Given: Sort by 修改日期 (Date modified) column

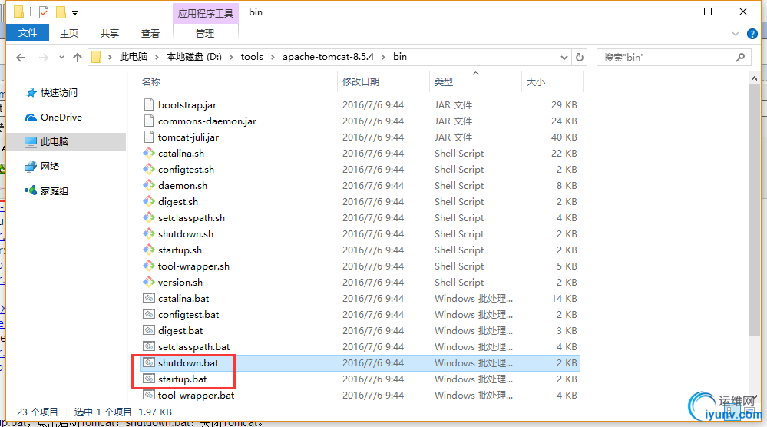Looking at the screenshot, I should pyautogui.click(x=361, y=81).
